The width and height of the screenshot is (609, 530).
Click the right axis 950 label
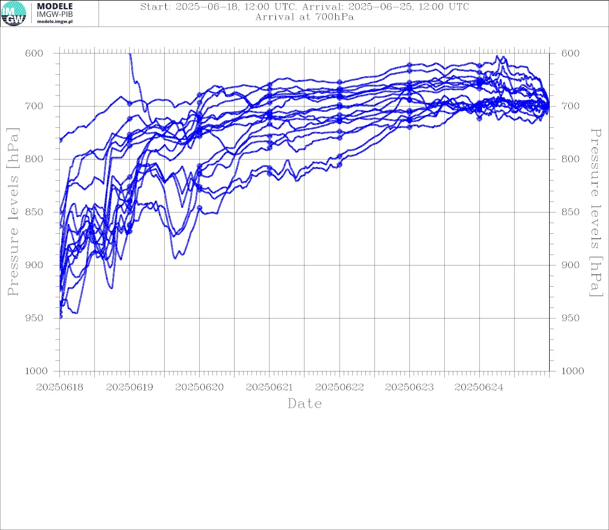570,318
